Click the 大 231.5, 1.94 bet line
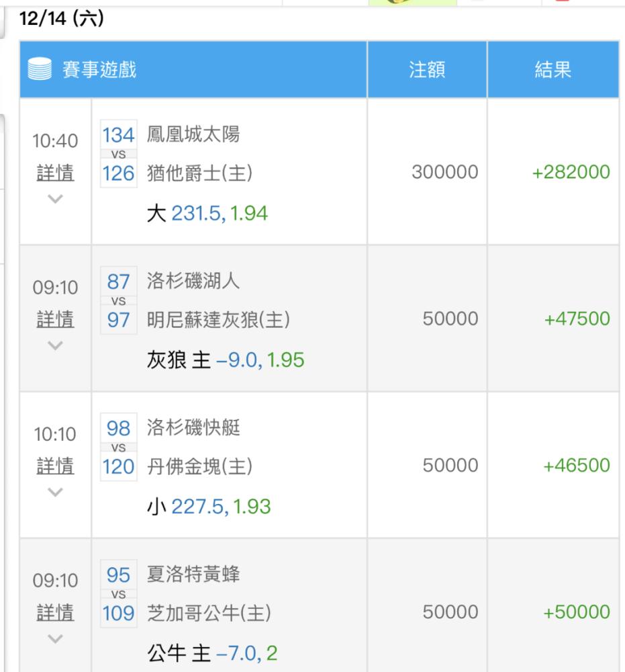 click(207, 213)
